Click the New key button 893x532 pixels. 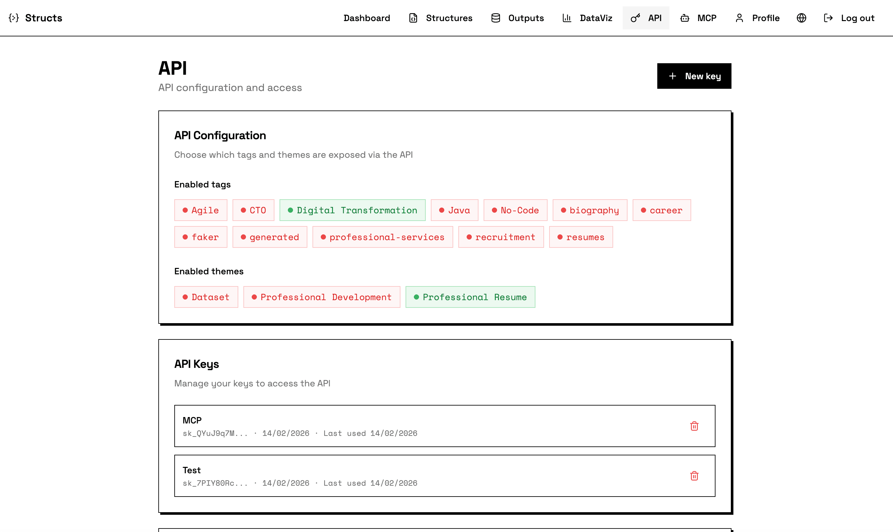point(694,76)
